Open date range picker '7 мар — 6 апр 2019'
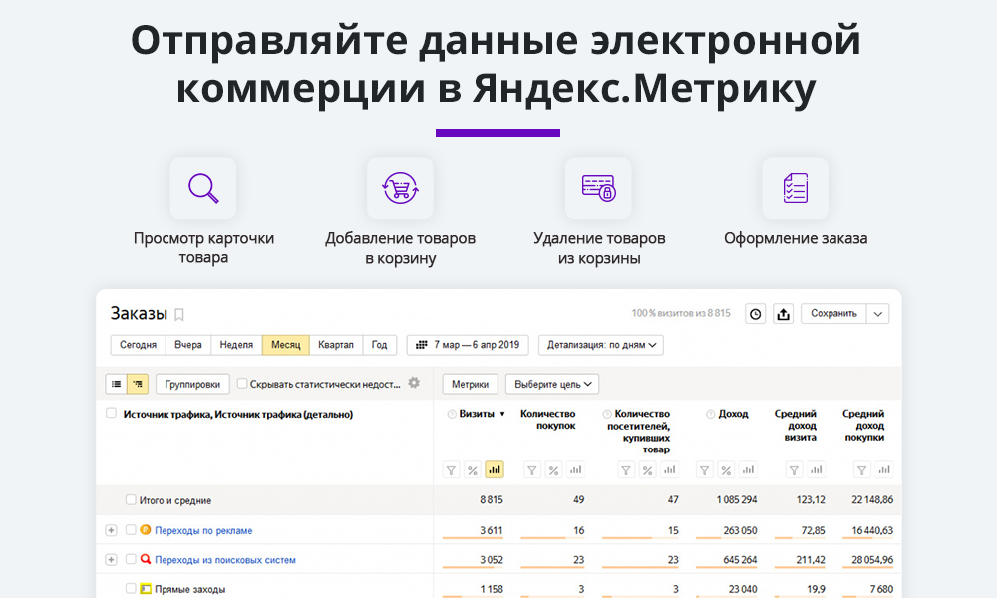 coord(468,345)
